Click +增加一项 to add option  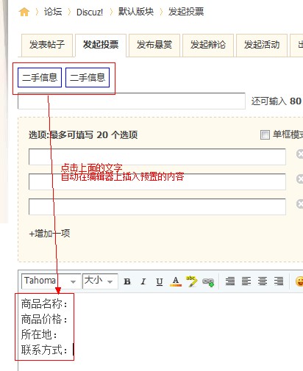click(x=50, y=234)
